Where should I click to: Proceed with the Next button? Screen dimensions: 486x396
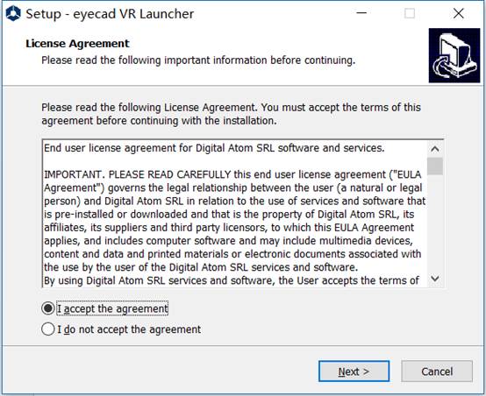point(354,371)
